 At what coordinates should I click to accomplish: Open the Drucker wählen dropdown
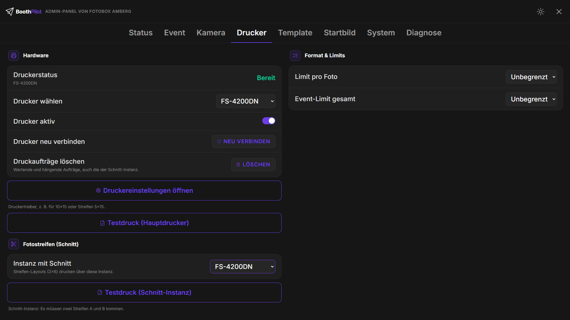coord(246,101)
